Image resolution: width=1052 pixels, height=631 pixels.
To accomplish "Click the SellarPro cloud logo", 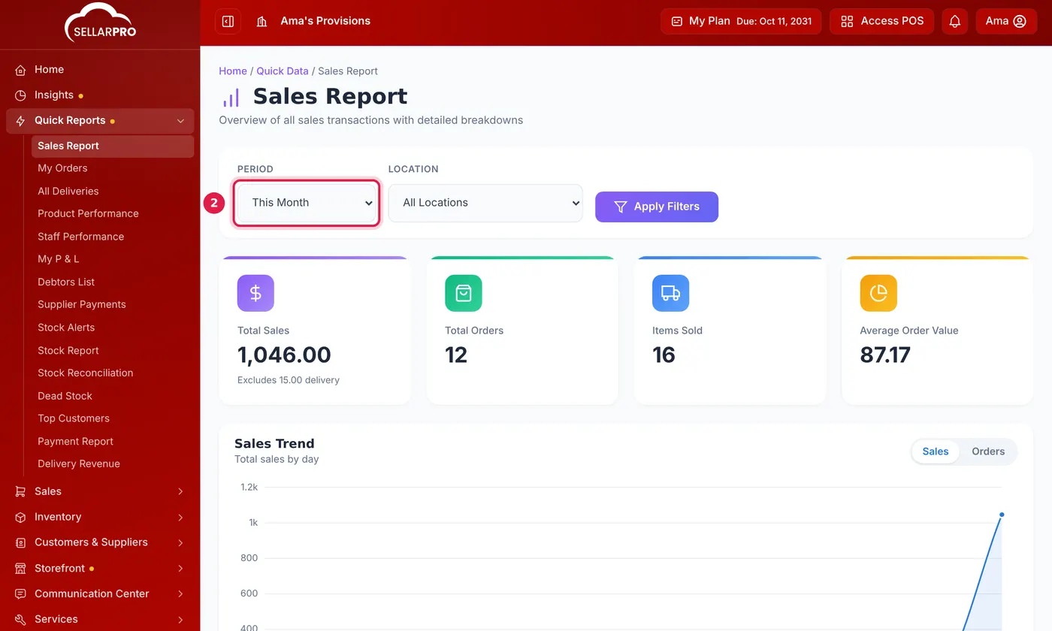I will (x=100, y=22).
